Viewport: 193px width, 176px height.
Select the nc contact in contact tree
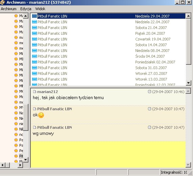pyautogui.click(x=21, y=135)
